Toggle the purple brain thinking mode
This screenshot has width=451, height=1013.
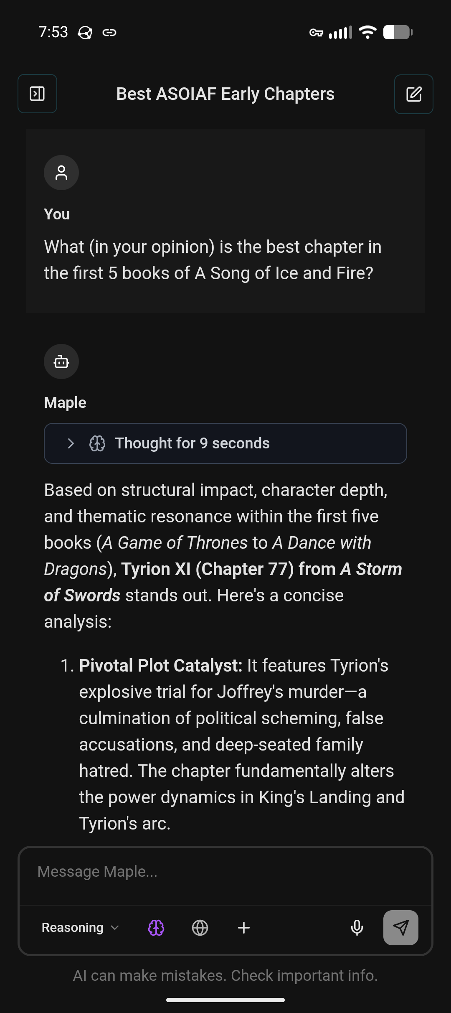coord(156,928)
